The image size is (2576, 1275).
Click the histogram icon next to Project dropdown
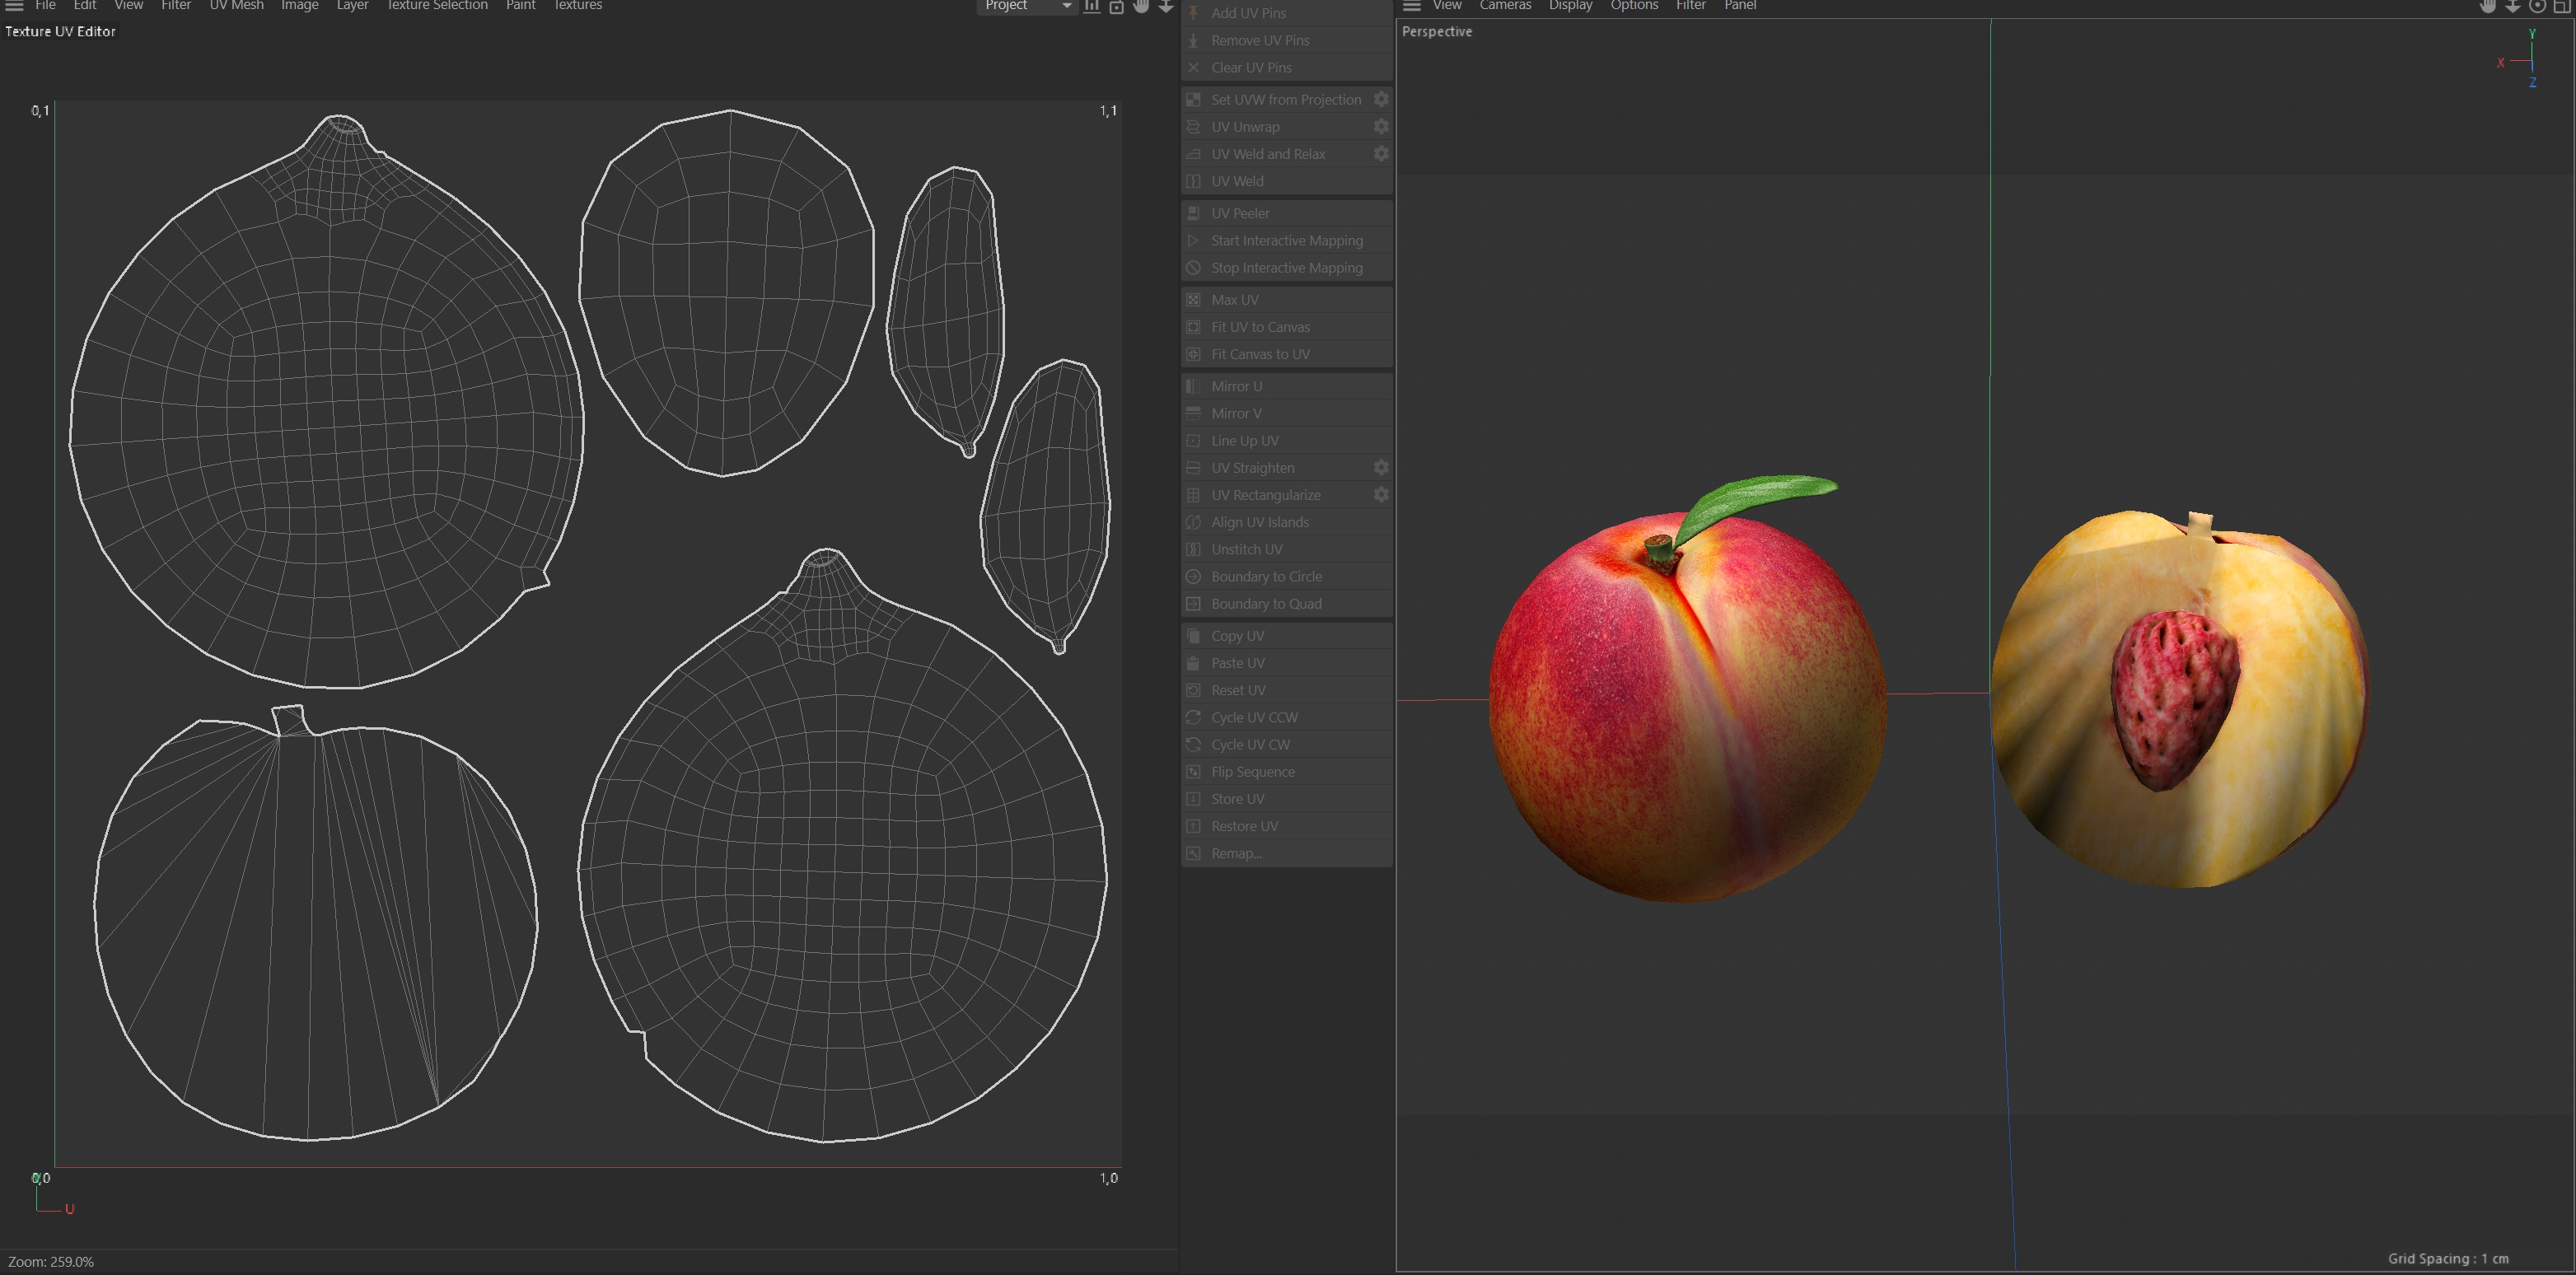pyautogui.click(x=1092, y=6)
